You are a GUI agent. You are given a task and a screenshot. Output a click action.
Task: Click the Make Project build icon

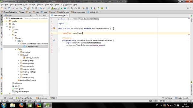[x=49, y=8]
